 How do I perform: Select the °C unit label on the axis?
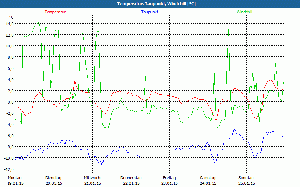(x=12, y=17)
